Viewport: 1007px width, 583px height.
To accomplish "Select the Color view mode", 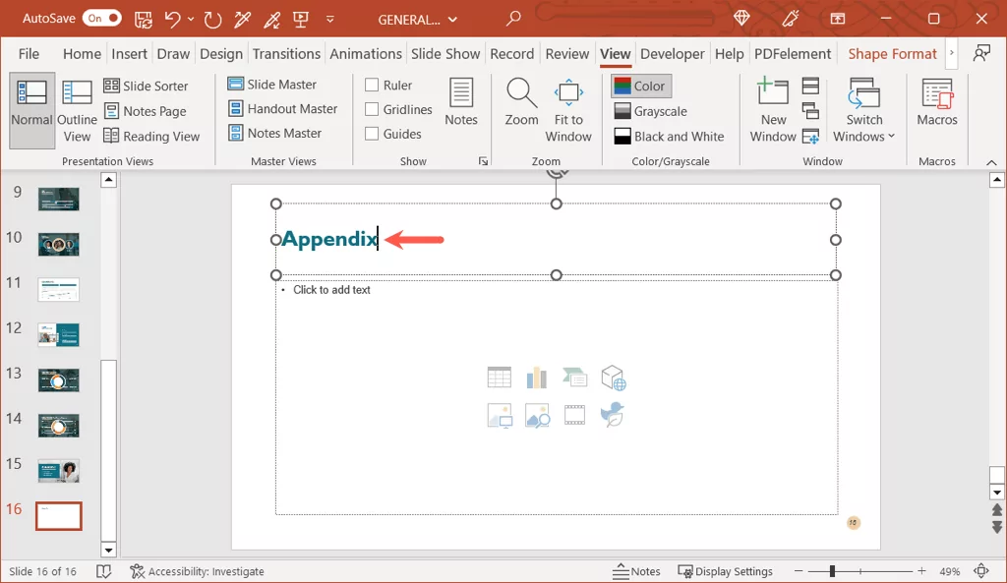I will pos(641,87).
